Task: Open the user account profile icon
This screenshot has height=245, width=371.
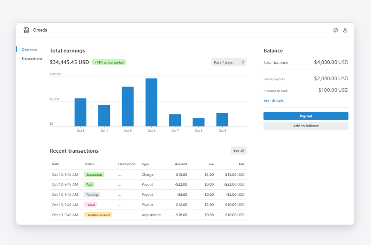Action: tap(345, 30)
